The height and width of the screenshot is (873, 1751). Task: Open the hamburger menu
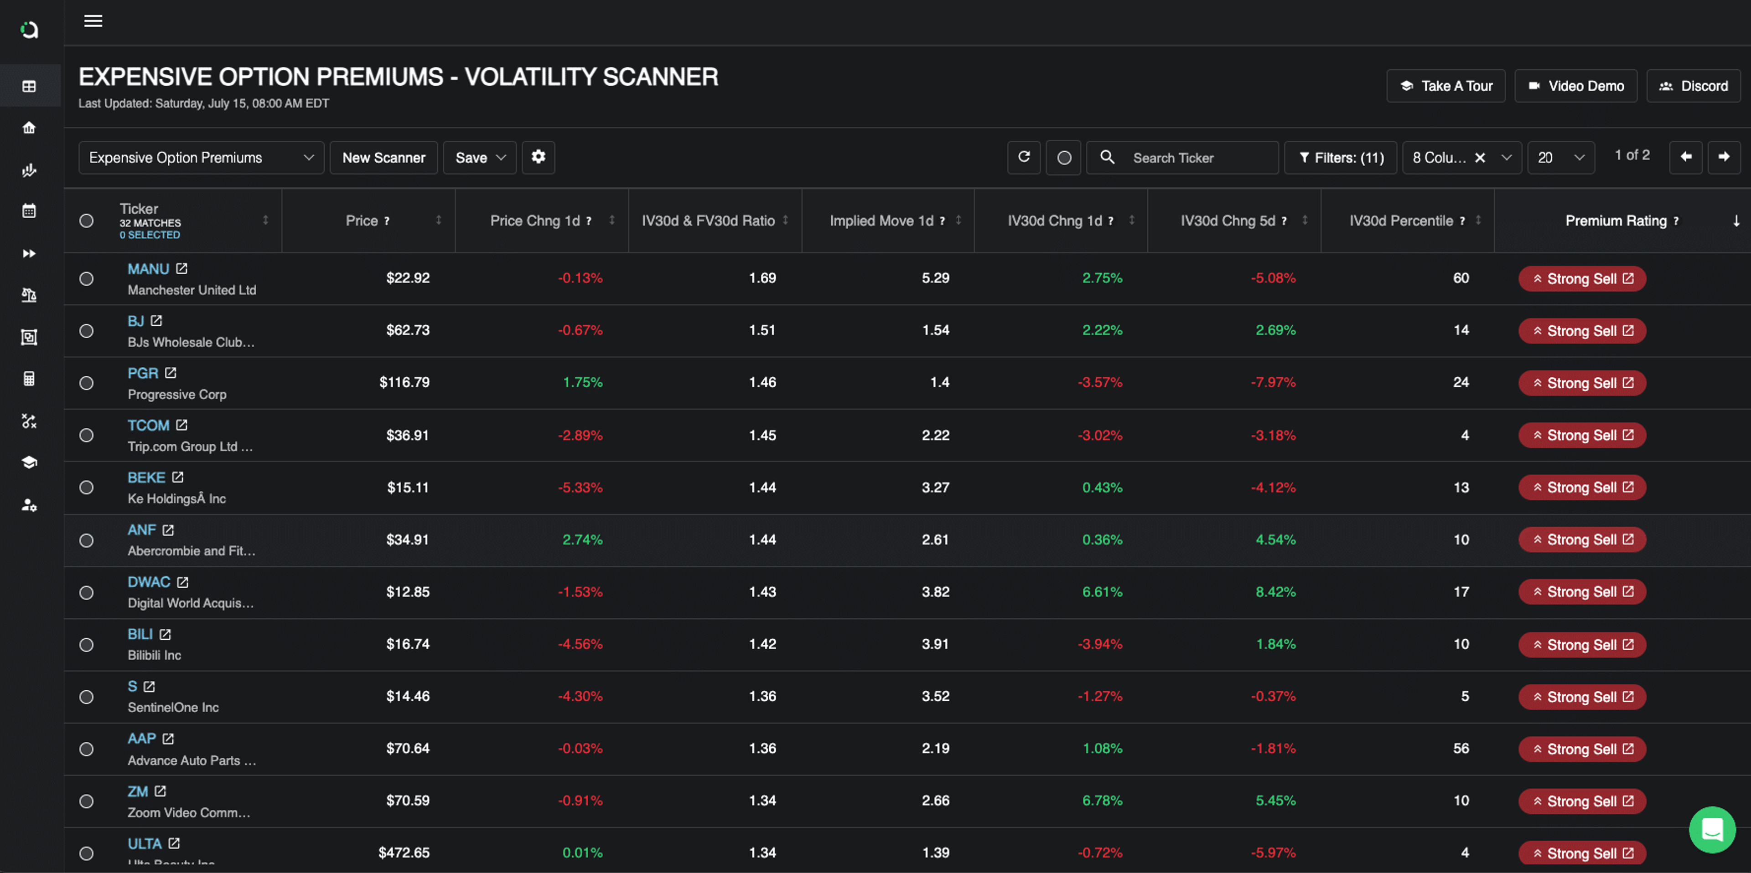tap(93, 21)
